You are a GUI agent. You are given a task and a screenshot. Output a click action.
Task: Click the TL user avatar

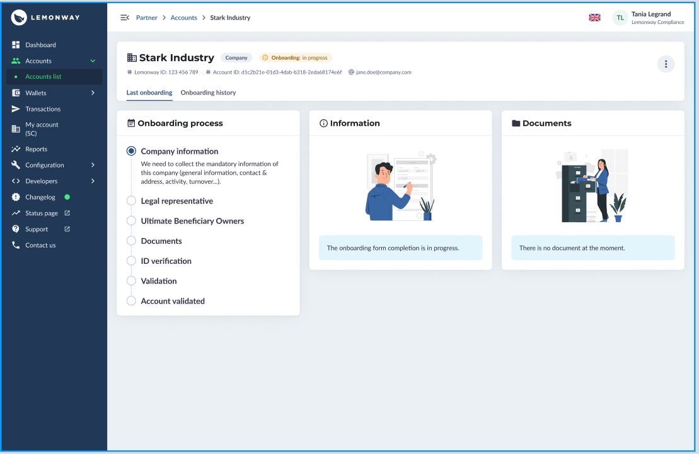pyautogui.click(x=620, y=18)
